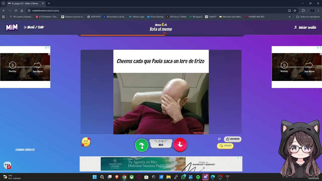
Task: Open Mi Cuenta bookmark
Action: pos(21,17)
